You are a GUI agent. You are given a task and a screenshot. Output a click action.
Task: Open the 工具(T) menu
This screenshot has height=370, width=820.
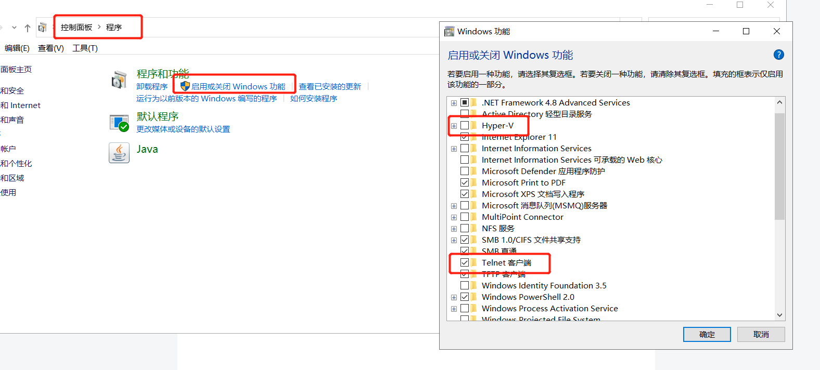[85, 48]
